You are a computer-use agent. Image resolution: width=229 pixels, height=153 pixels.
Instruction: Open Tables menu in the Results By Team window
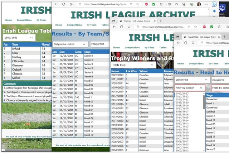[105, 25]
